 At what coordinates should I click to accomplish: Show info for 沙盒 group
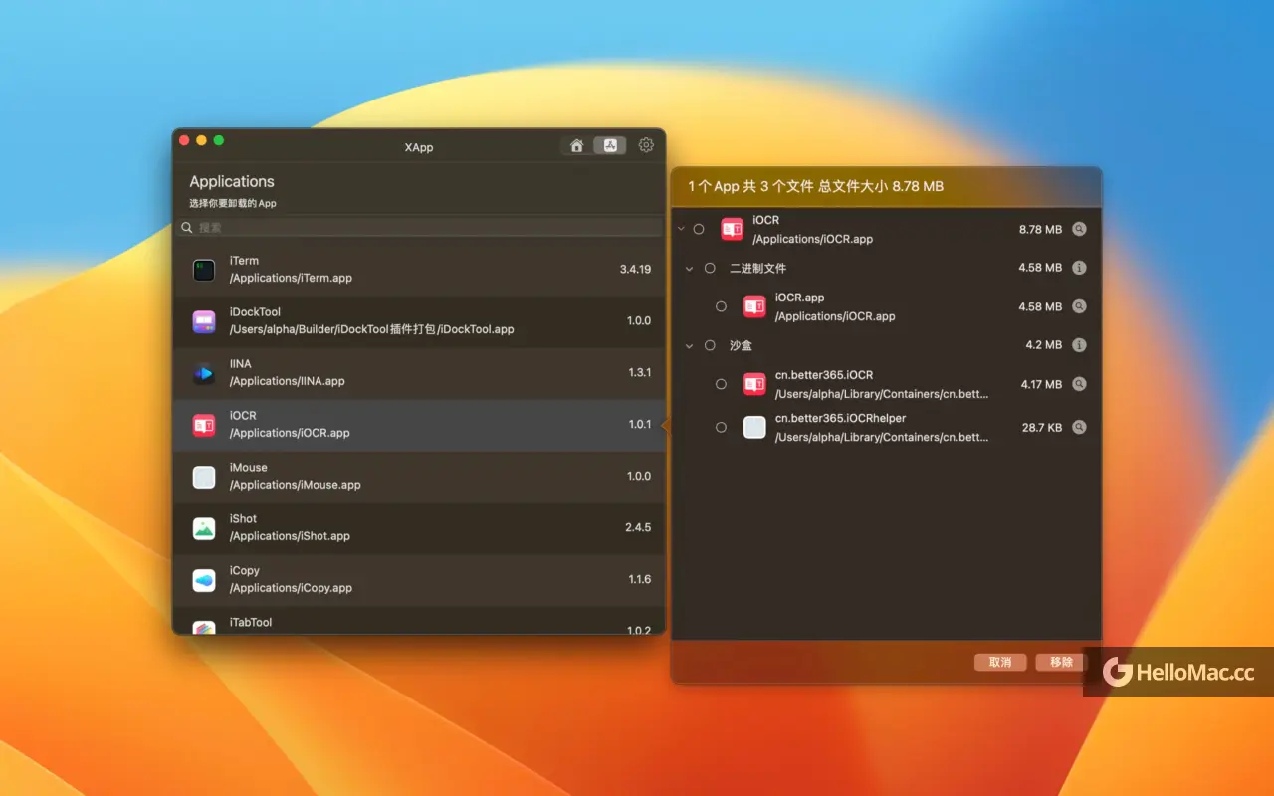click(x=1080, y=345)
